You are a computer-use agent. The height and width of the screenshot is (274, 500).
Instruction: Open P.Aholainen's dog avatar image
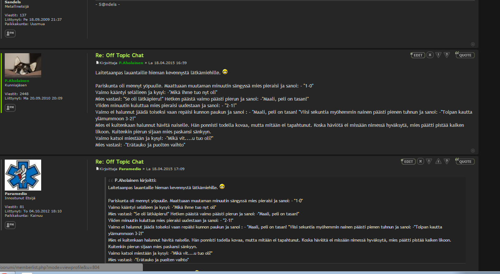tap(23, 65)
